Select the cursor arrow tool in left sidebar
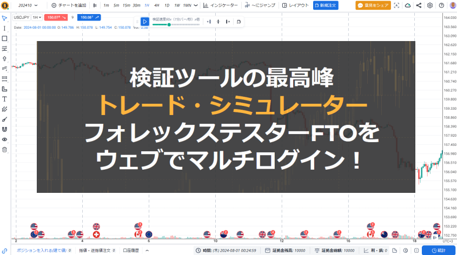This screenshot has height=255, width=457. point(4,18)
